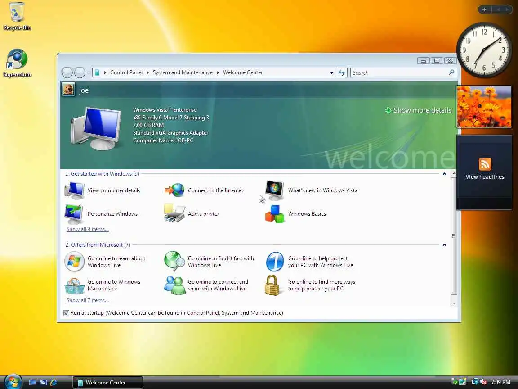Expand the arrow after Control Panel breadcrumb
This screenshot has height=389, width=518.
tap(147, 72)
